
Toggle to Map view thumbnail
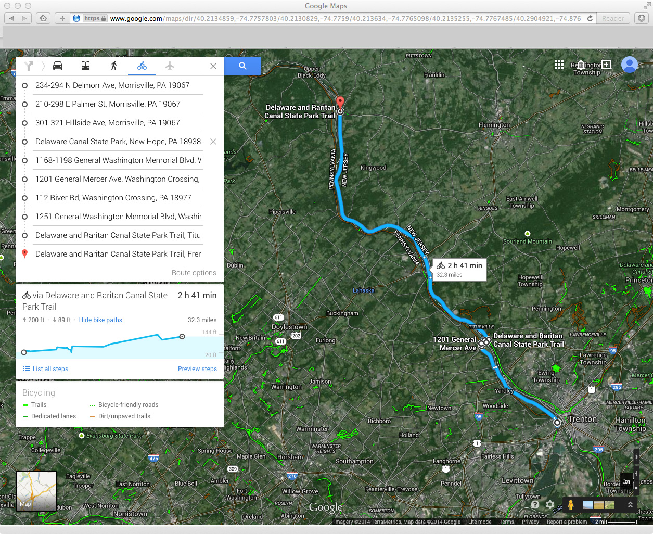[x=36, y=491]
